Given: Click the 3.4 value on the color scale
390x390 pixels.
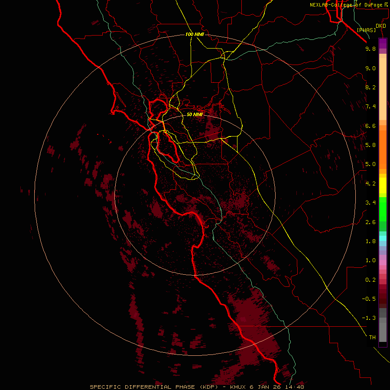Looking at the screenshot, I should [370, 203].
